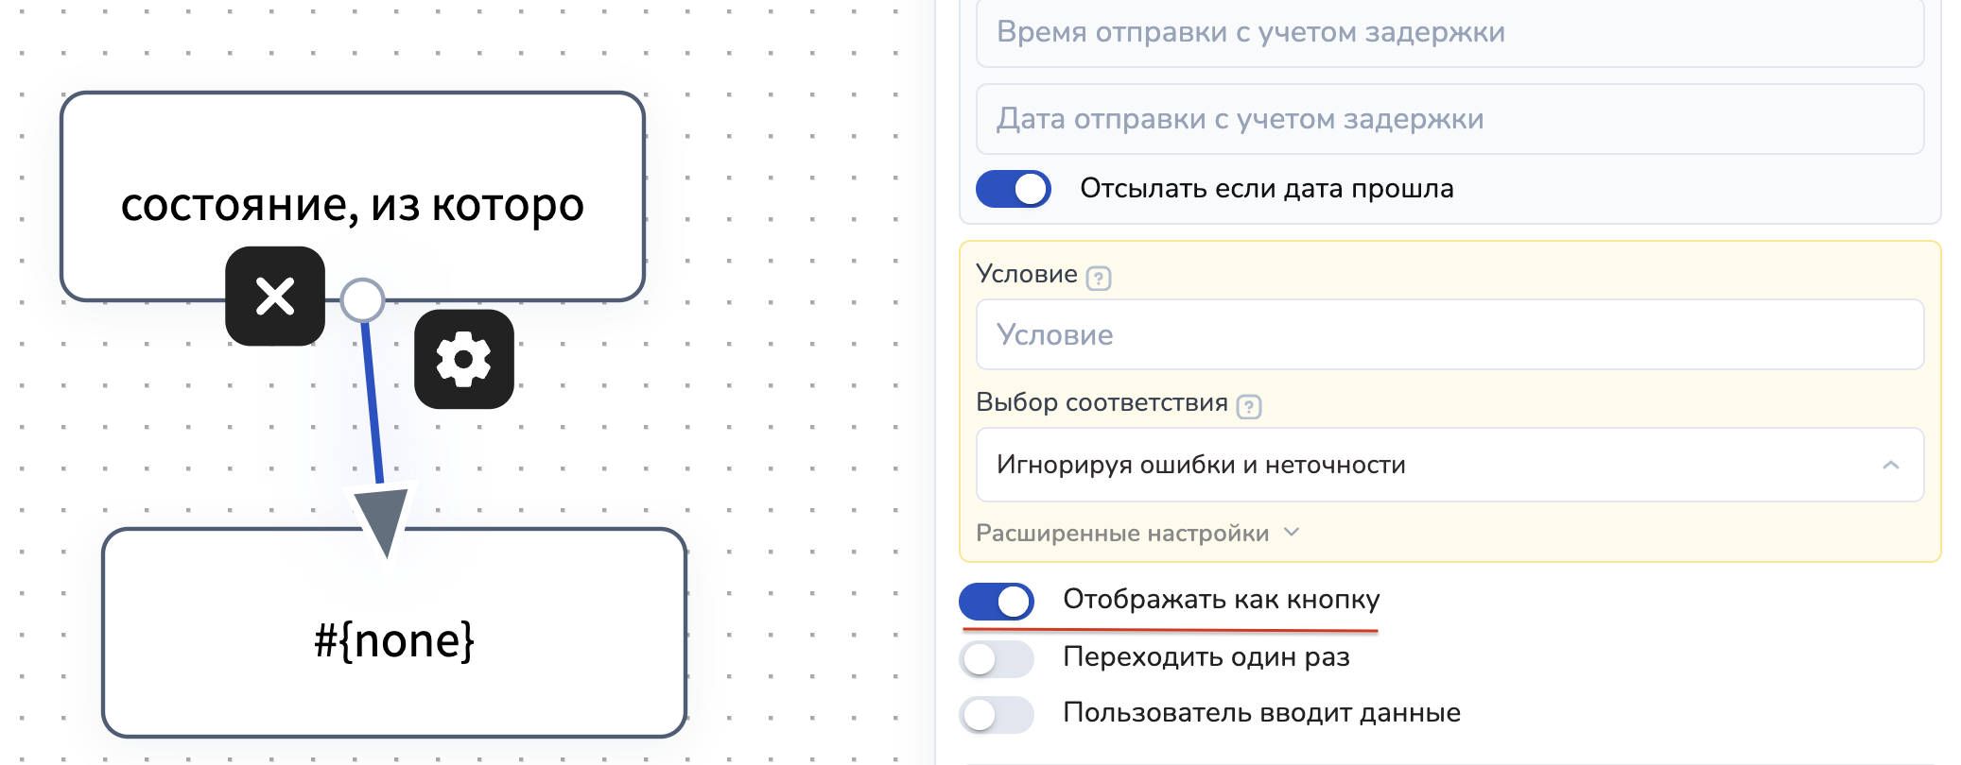The height and width of the screenshot is (765, 1961).
Task: Enable the Переходить один раз toggle
Action: [997, 658]
